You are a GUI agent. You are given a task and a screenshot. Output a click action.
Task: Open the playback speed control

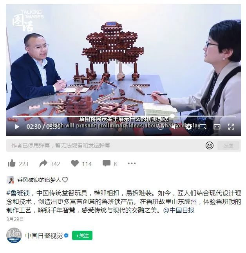pos(160,127)
